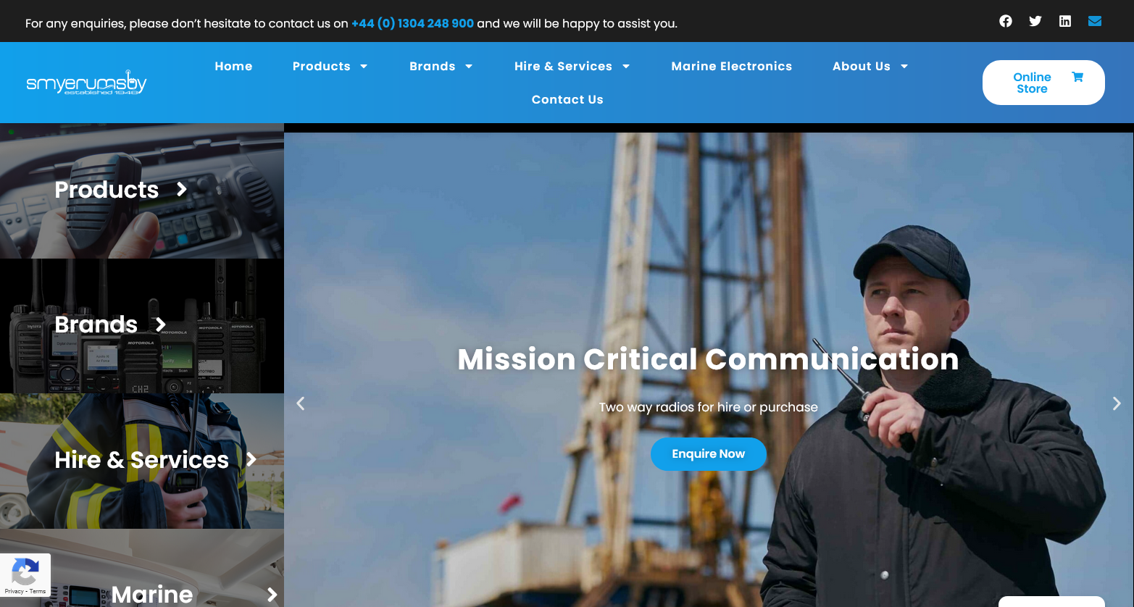Select Home in the navigation bar

coord(233,66)
